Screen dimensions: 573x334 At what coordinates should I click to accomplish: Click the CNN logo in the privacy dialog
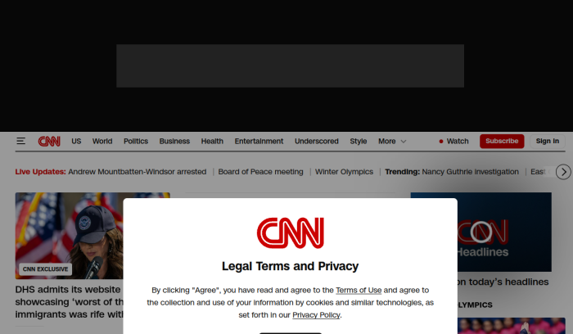coord(290,233)
